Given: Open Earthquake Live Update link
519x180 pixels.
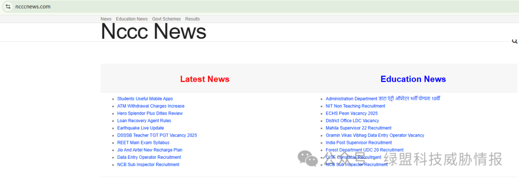Looking at the screenshot, I should [140, 128].
